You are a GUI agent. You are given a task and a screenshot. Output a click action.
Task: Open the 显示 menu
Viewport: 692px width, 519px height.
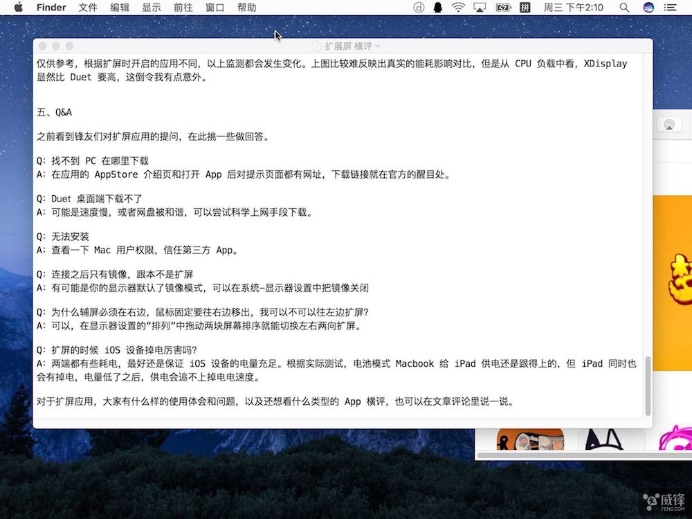(152, 8)
